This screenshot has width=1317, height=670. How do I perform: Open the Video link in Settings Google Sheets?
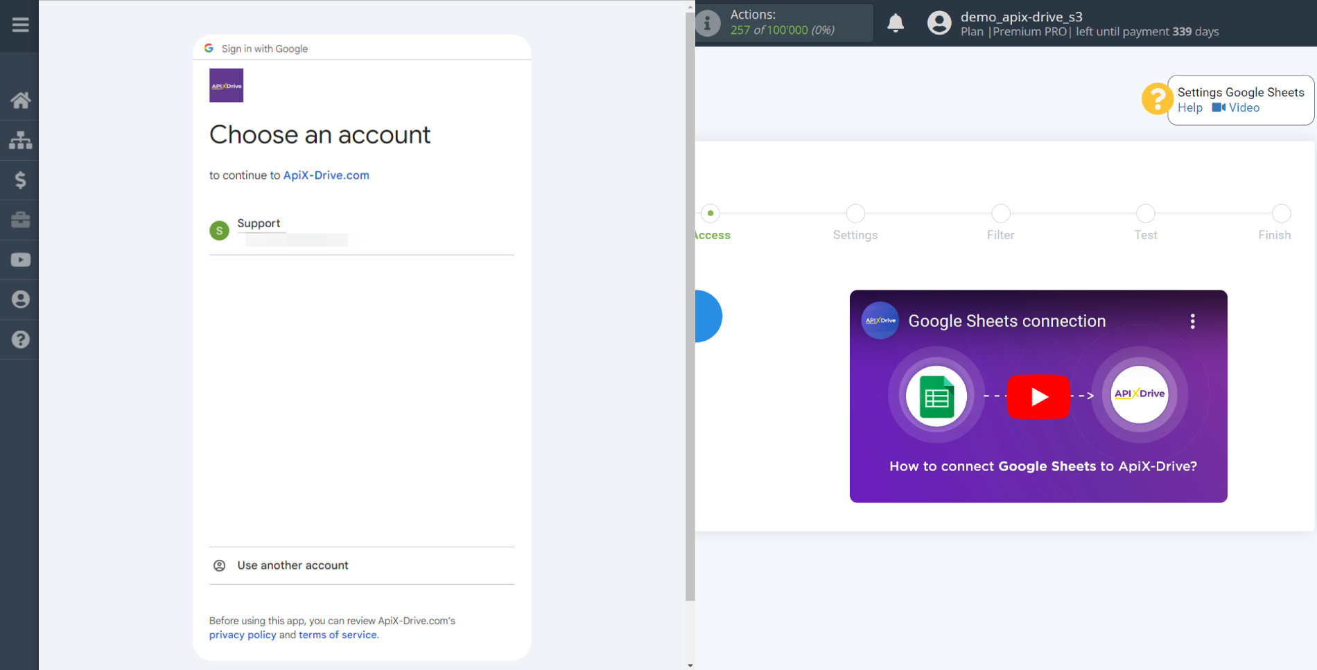(1244, 107)
